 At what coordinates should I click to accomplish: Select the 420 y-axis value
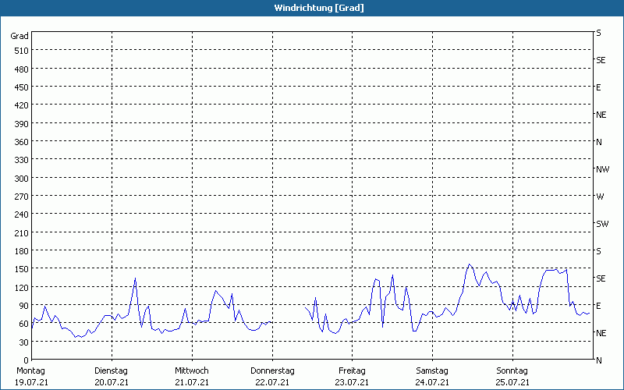point(22,105)
